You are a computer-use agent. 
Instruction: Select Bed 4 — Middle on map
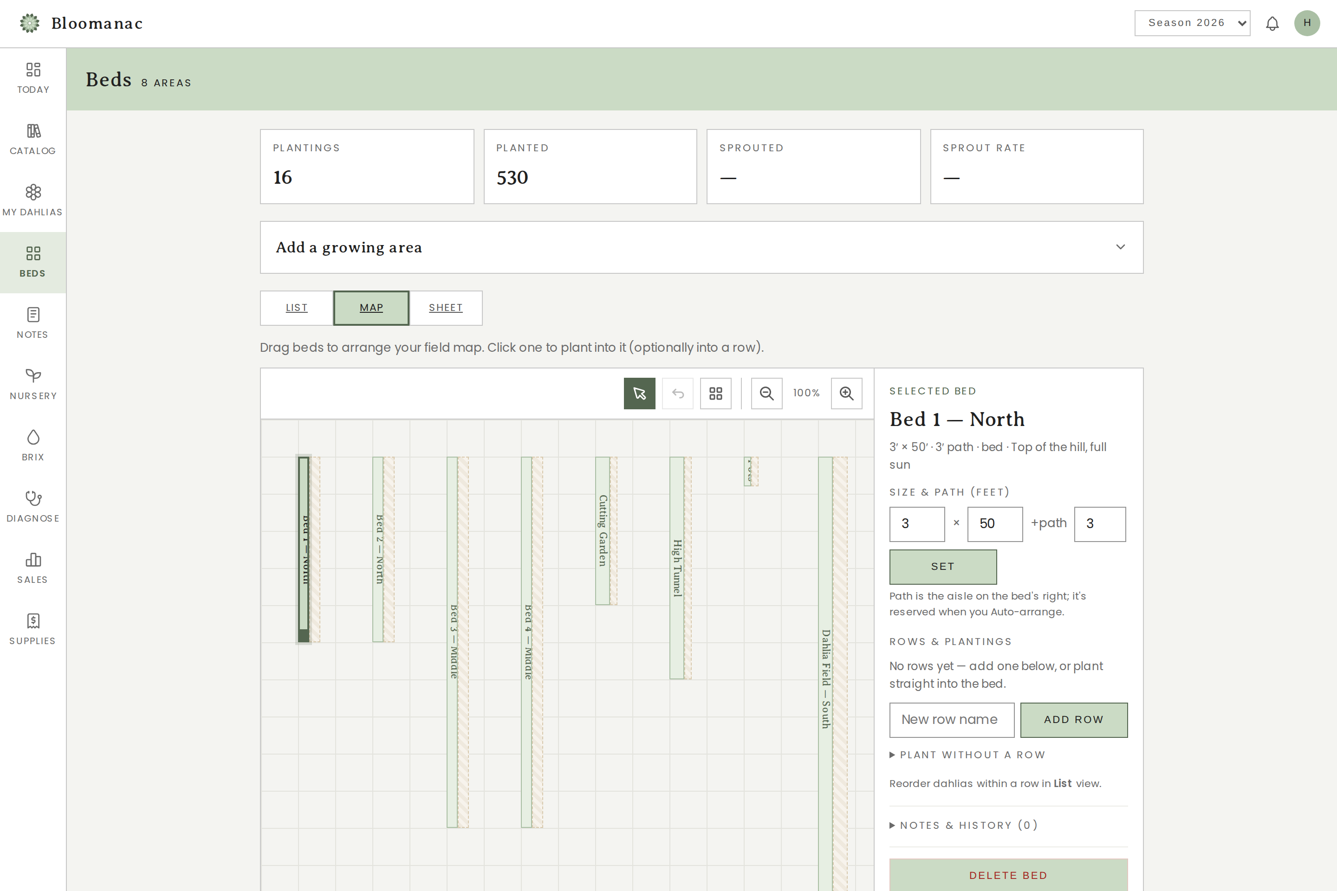click(526, 642)
